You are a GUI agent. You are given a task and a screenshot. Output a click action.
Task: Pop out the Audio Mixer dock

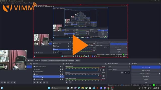point(106,64)
